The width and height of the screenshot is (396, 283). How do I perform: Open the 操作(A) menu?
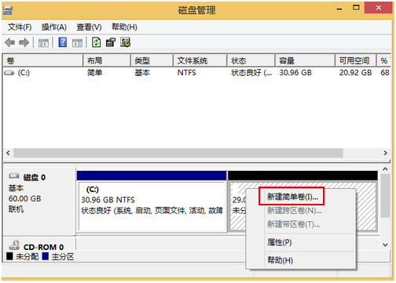[54, 27]
